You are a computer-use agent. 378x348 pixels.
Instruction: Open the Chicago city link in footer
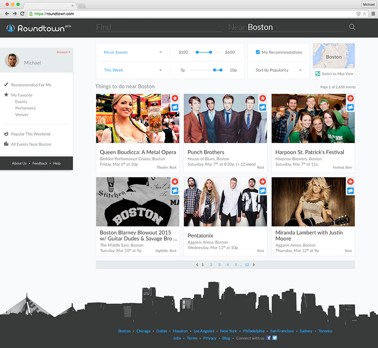(143, 331)
